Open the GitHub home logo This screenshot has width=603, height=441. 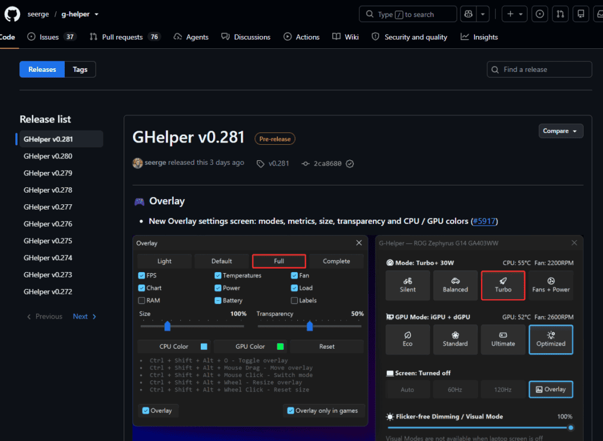(12, 14)
